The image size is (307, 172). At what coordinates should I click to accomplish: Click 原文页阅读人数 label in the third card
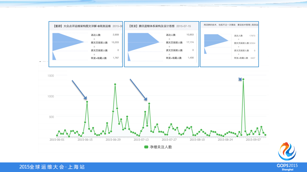241,50
